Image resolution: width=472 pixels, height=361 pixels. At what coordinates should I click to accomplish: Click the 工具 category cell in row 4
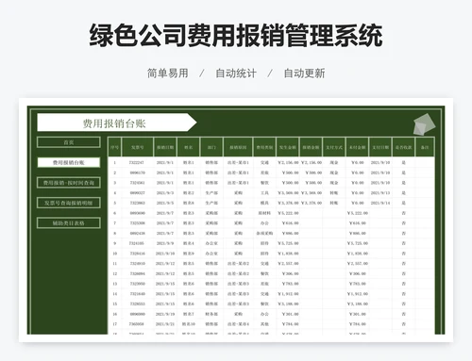[264, 193]
